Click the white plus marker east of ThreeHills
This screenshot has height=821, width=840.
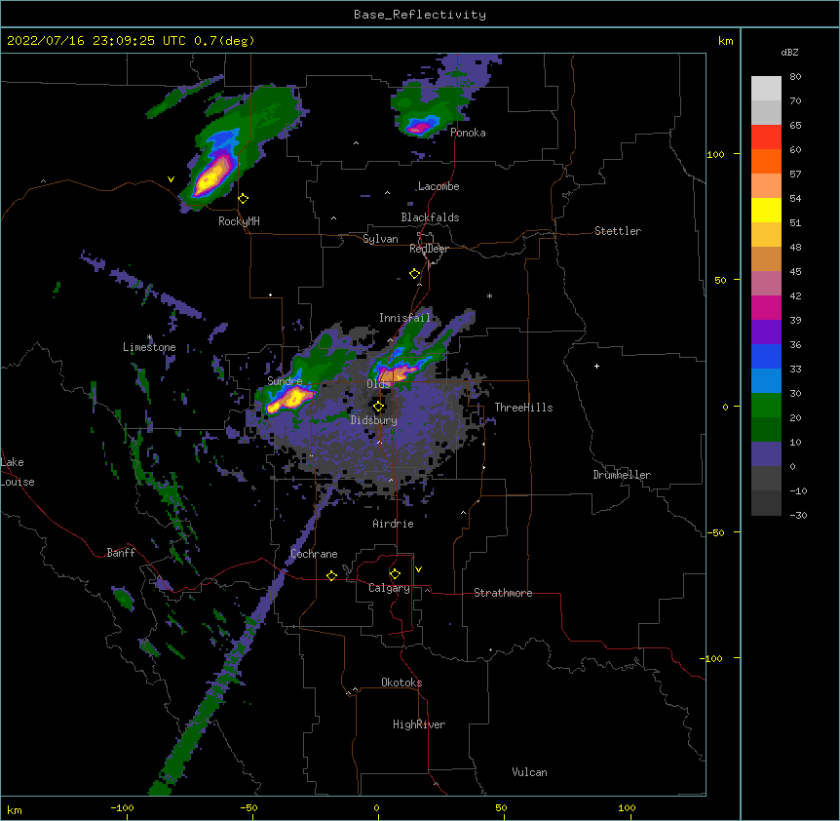click(596, 366)
